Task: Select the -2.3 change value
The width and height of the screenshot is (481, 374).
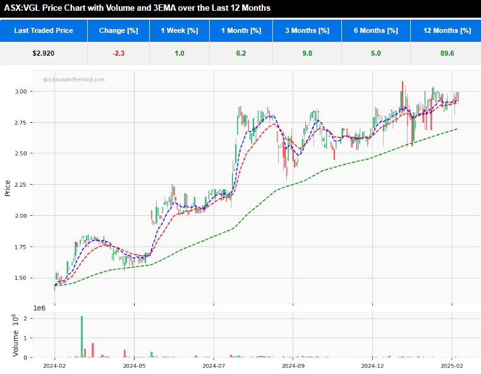Action: [x=118, y=53]
